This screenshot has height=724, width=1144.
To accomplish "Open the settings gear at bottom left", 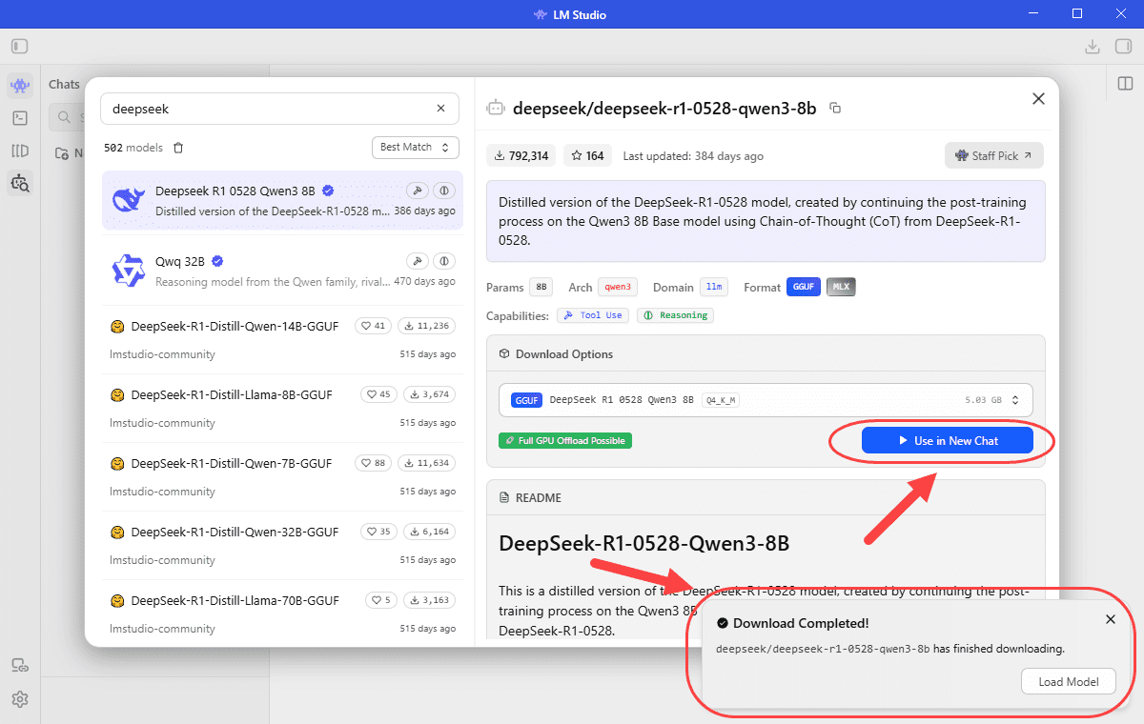I will [x=20, y=699].
